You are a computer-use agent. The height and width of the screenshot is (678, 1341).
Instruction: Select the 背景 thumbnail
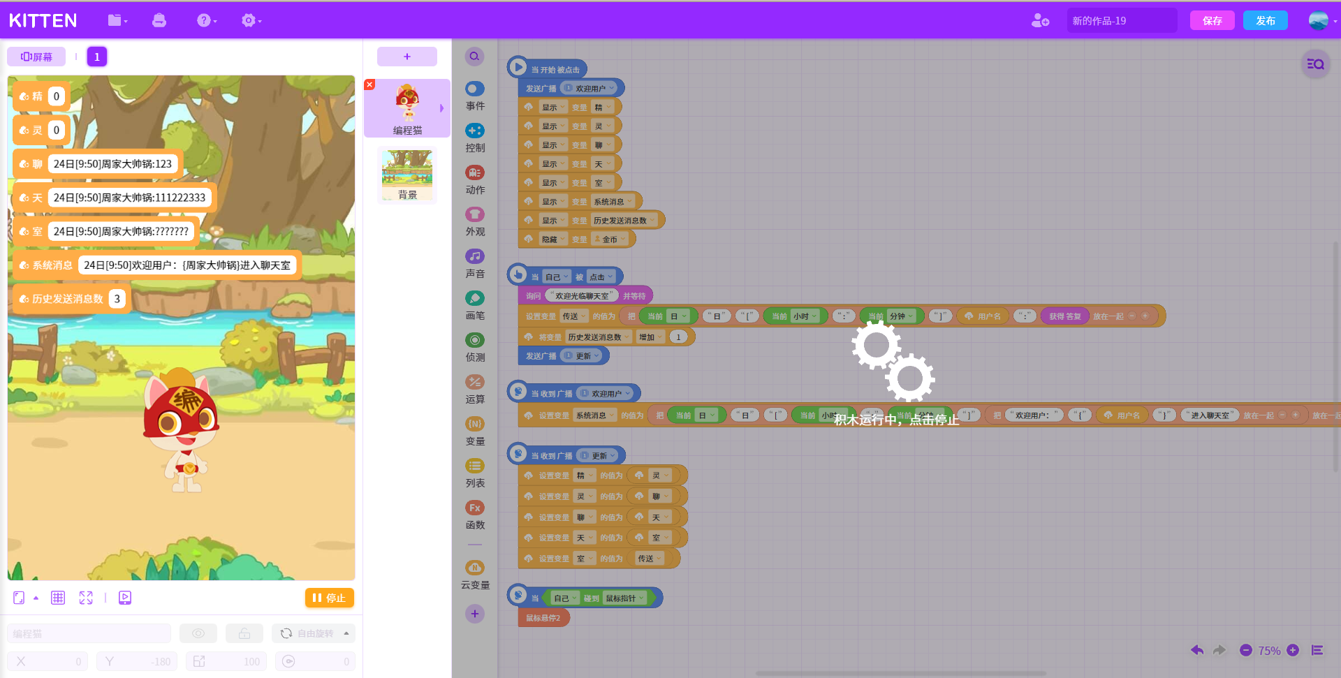pos(407,175)
